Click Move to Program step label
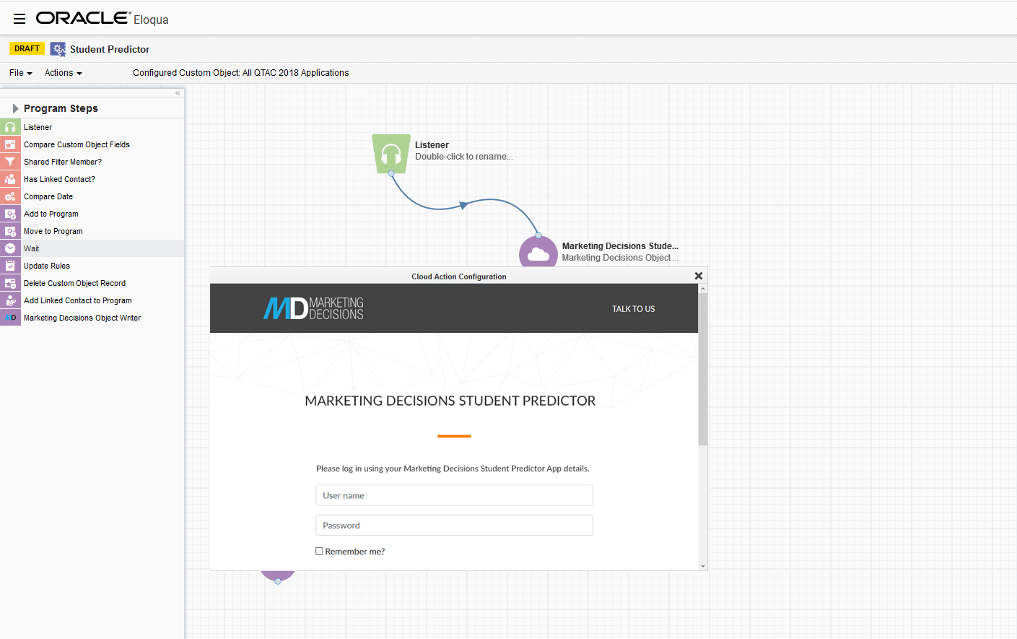 [53, 231]
